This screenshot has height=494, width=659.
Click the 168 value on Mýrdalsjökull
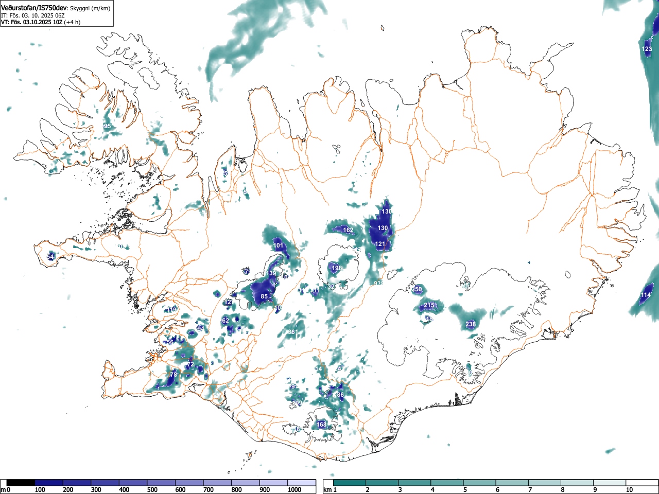point(321,425)
